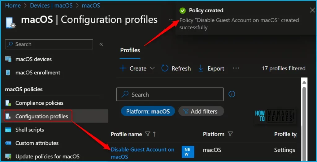317x162 pixels.
Task: Collapse the sidebar with double chevron
Action: [101, 44]
